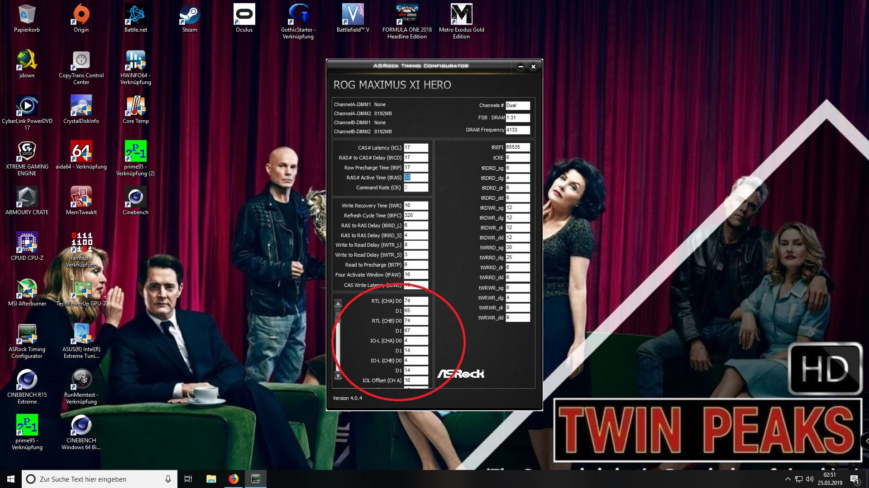The image size is (869, 488).
Task: Open ramtest Verknüpfung desktop icon
Action: click(81, 250)
